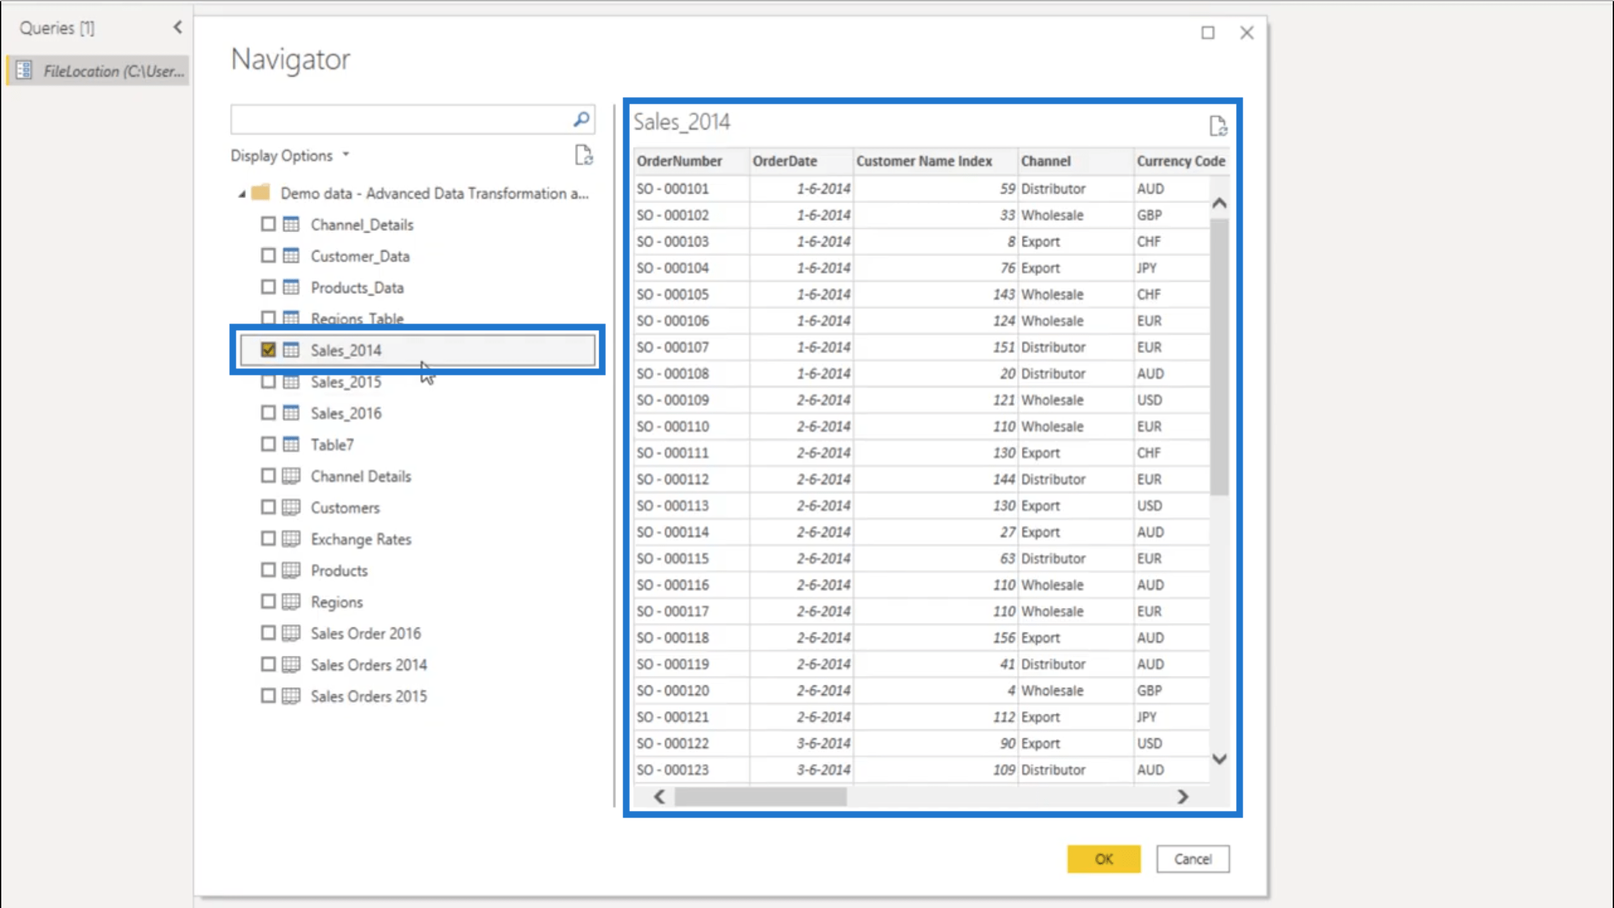This screenshot has height=908, width=1614.
Task: Expand the Demo data folder in Navigator
Action: (x=241, y=193)
